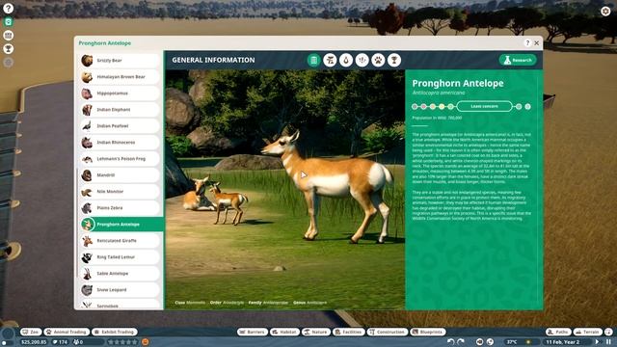This screenshot has width=617, height=347.
Task: Pause the game with the pause button
Action: pos(608,342)
